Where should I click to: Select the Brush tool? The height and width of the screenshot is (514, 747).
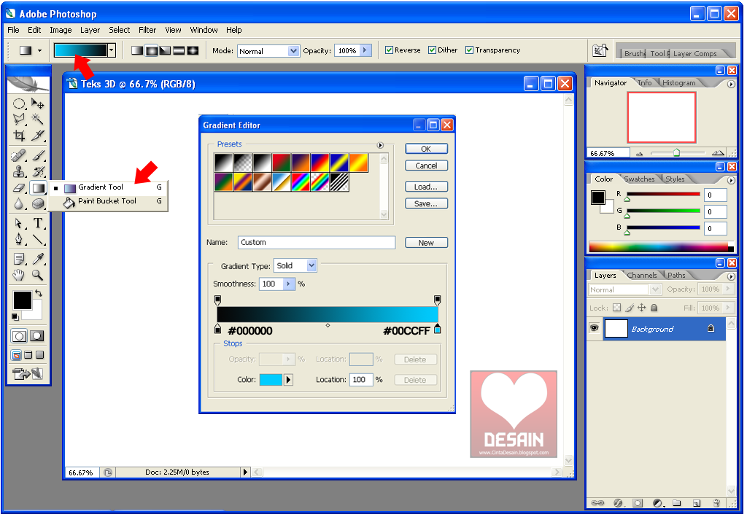click(x=38, y=155)
